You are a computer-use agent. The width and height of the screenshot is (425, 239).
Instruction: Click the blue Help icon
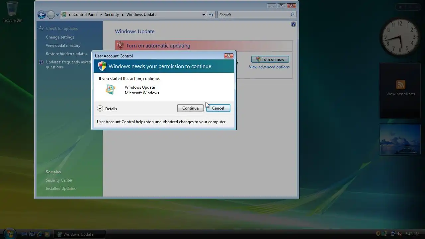(x=294, y=24)
